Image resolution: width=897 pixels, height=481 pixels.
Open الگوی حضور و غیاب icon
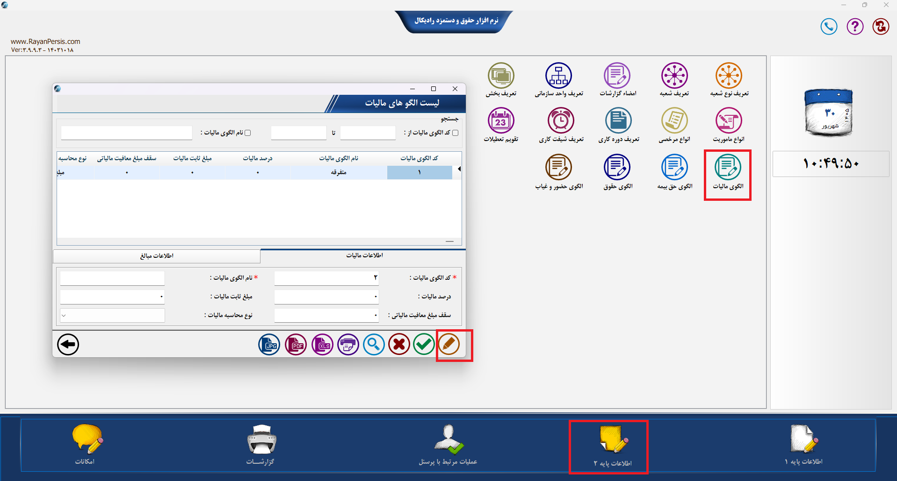[x=558, y=167]
